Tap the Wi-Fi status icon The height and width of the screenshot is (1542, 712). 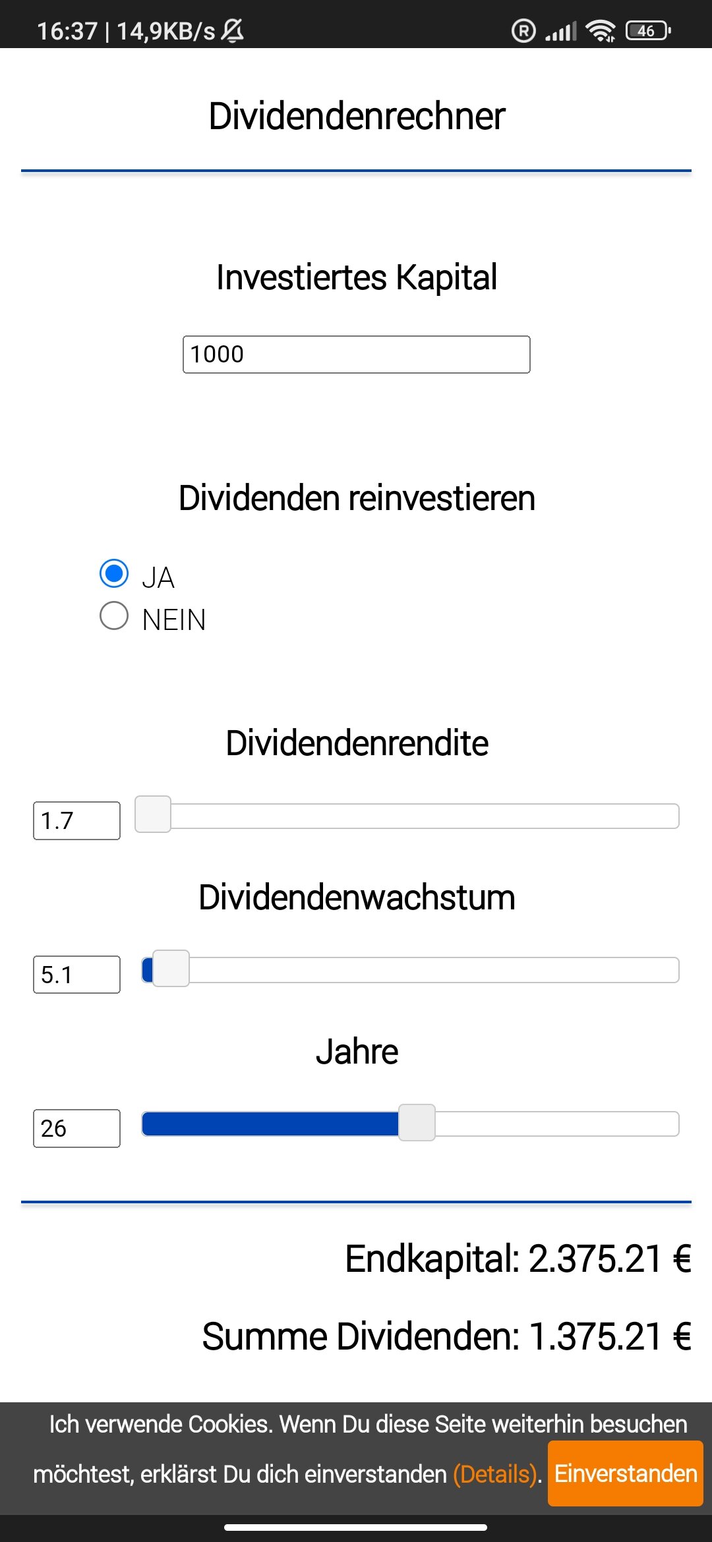tap(600, 30)
